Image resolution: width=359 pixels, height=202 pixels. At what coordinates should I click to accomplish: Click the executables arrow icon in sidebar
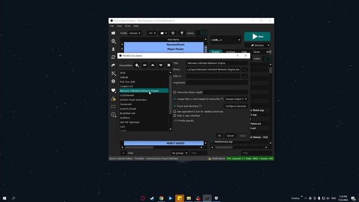113,65
